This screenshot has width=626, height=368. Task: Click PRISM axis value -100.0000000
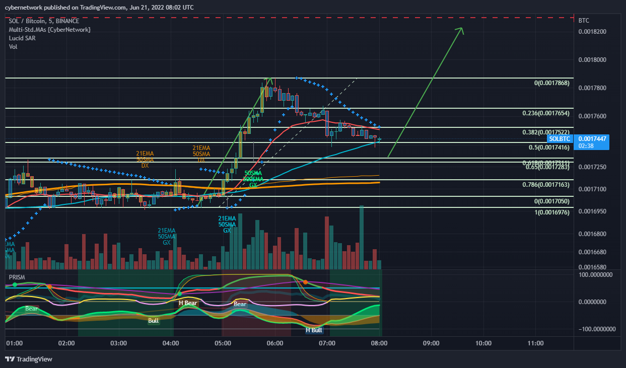coord(596,329)
